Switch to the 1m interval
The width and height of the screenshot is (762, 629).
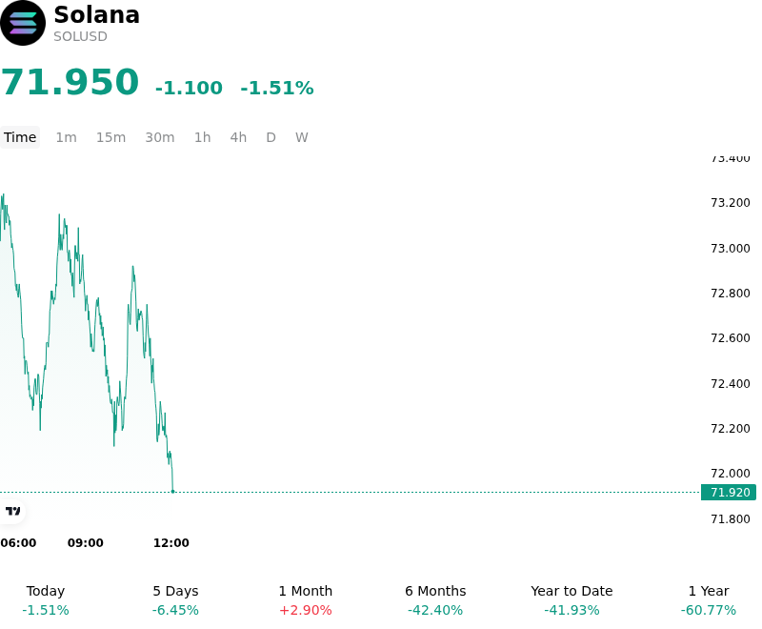66,137
